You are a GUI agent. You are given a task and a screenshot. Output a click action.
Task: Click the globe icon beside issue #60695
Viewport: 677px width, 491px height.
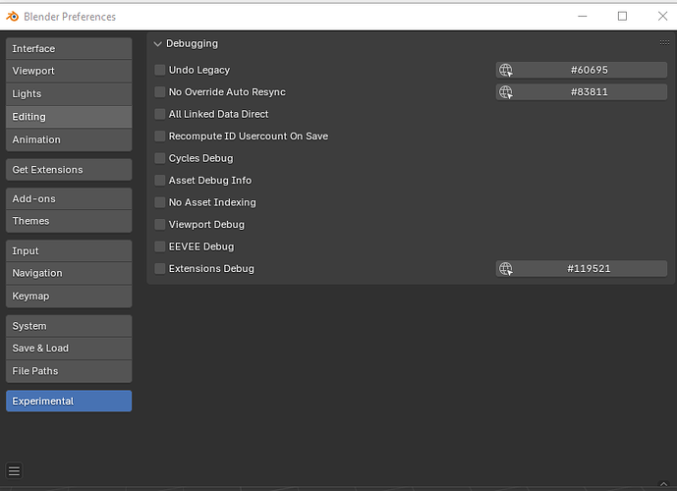pos(506,70)
